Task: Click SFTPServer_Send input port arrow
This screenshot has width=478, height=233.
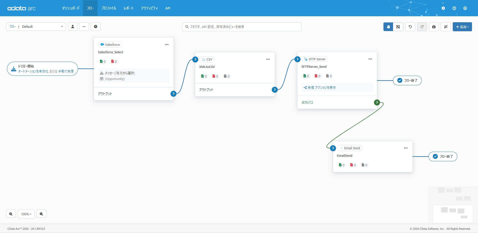Action: tap(297, 59)
